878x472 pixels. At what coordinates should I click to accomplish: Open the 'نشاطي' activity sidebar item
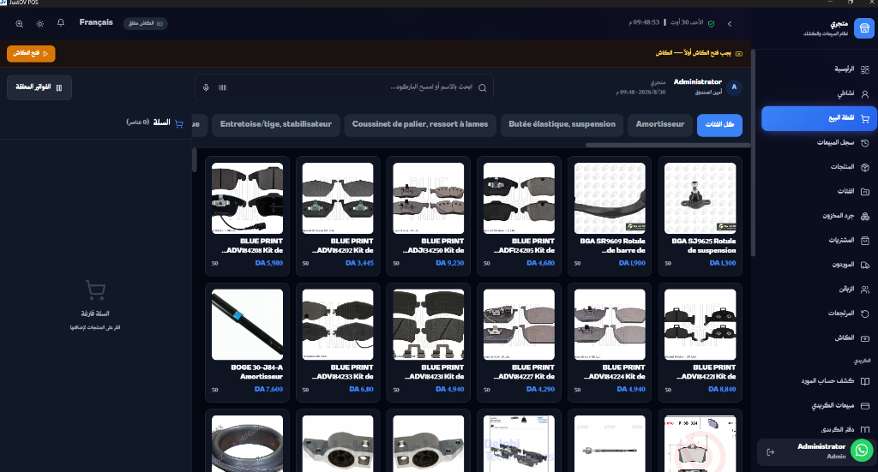point(817,94)
